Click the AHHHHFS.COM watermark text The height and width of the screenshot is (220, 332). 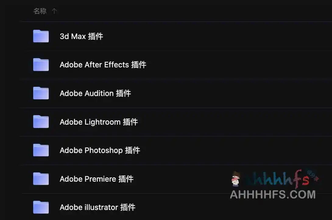pyautogui.click(x=273, y=194)
